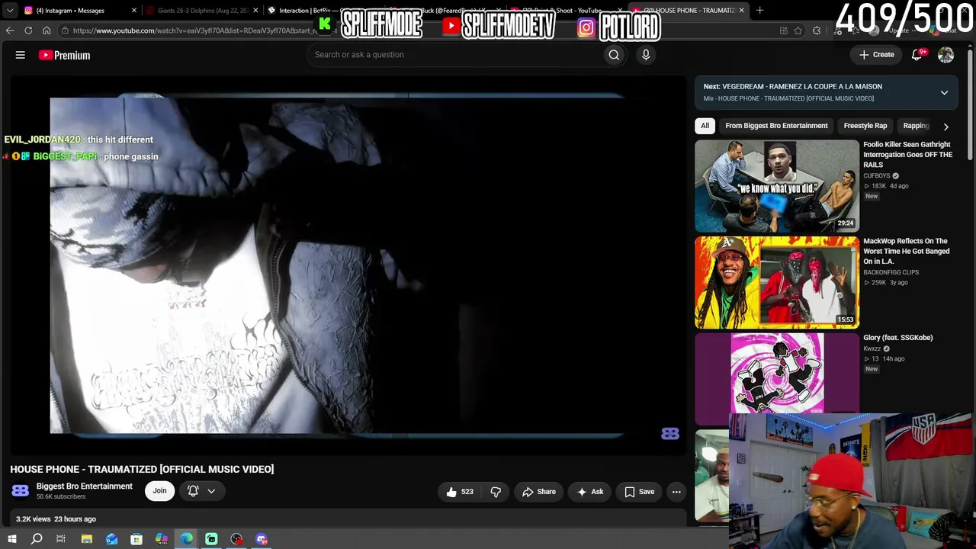
Task: Click the HOUSE PHONE - TRAUMATIZED video title
Action: (x=142, y=469)
